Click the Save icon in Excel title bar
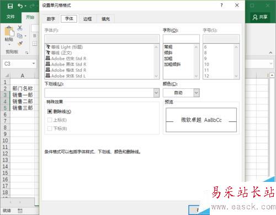The width and height of the screenshot is (276, 215). tap(10, 6)
